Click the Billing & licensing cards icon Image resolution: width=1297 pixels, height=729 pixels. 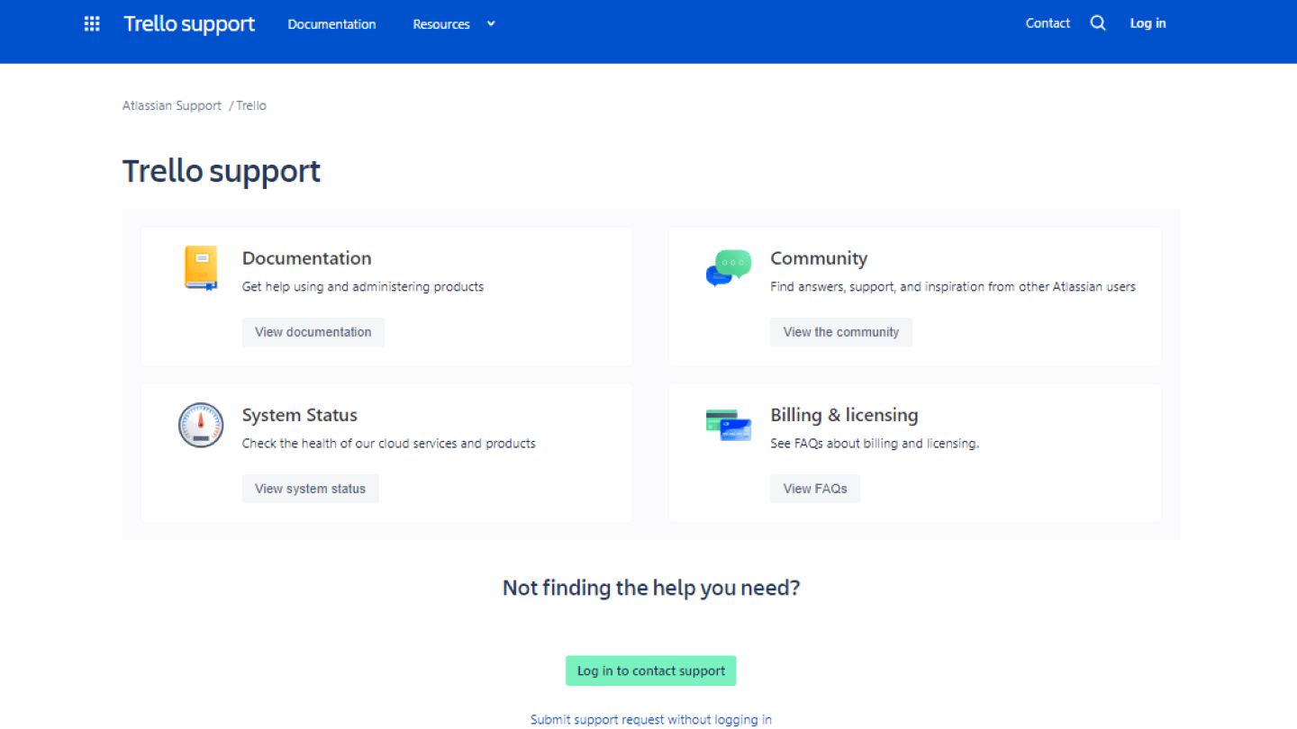[x=729, y=425]
